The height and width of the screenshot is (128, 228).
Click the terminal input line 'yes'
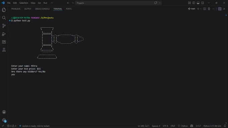click(x=13, y=74)
